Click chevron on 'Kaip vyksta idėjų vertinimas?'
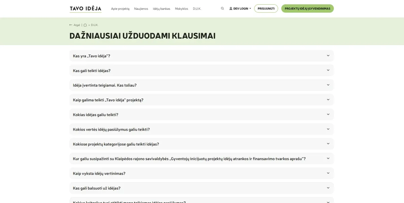This screenshot has width=404, height=203. coord(328,173)
